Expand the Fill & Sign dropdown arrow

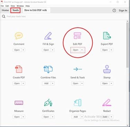(x=53, y=50)
